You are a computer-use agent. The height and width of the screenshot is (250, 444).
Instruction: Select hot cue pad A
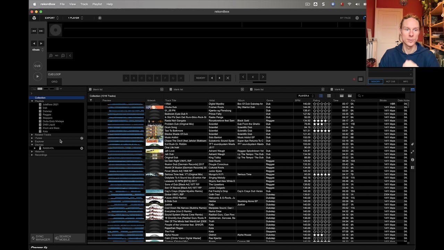point(126,78)
